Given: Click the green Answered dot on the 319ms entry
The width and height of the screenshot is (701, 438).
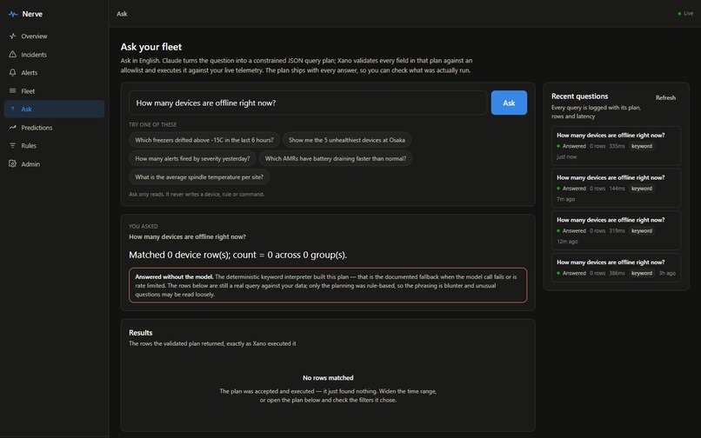Looking at the screenshot, I should pos(558,231).
